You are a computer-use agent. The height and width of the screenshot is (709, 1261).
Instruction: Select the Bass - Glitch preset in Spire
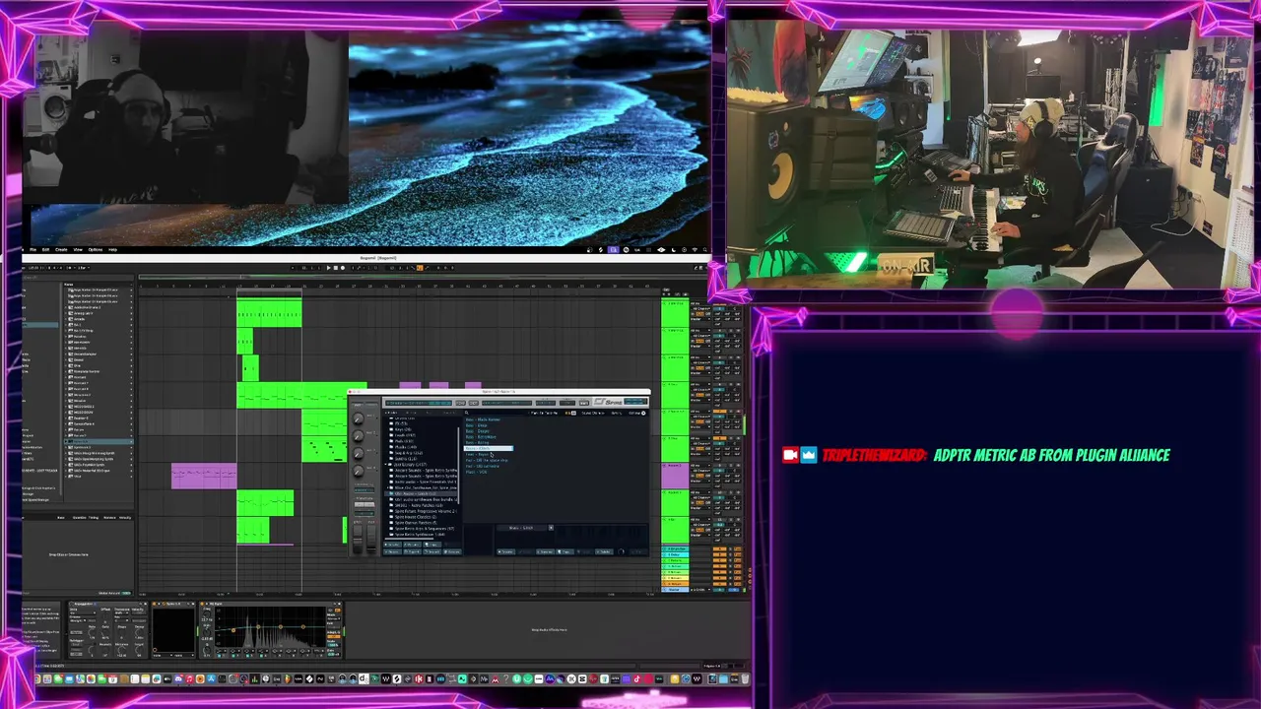click(x=489, y=448)
